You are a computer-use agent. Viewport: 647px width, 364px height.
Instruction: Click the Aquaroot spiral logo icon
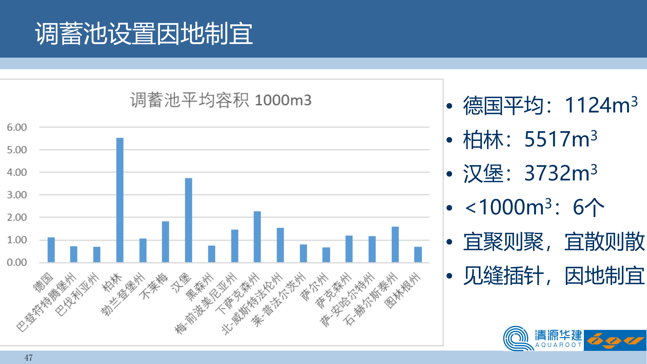(517, 338)
